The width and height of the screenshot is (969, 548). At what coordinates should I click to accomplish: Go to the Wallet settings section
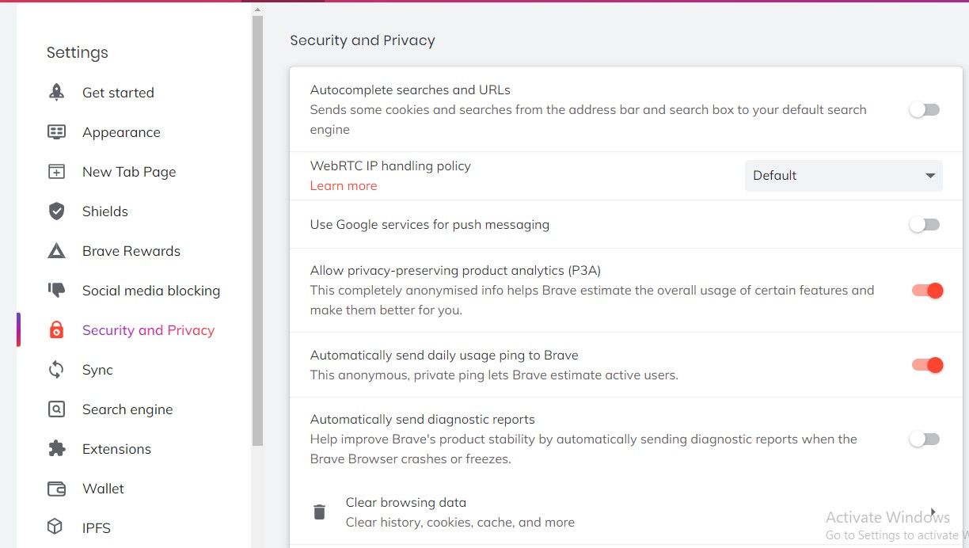point(103,489)
